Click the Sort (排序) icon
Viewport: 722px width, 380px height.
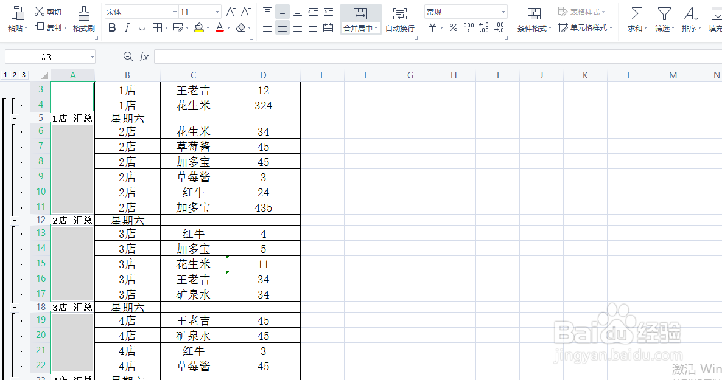pos(691,14)
